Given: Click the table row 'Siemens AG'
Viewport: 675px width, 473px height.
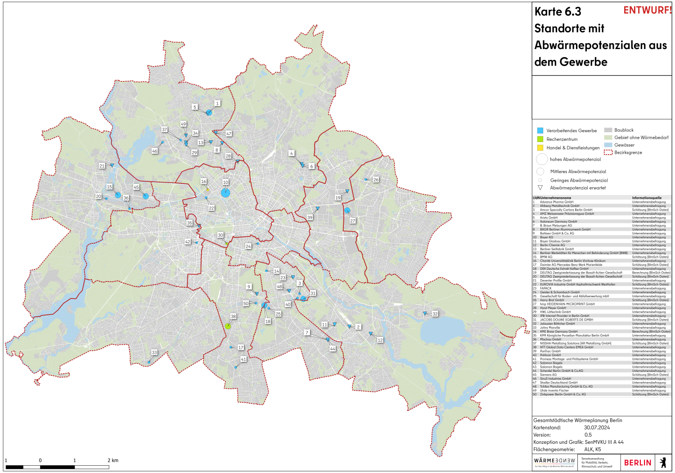Looking at the screenshot, I should [602, 375].
